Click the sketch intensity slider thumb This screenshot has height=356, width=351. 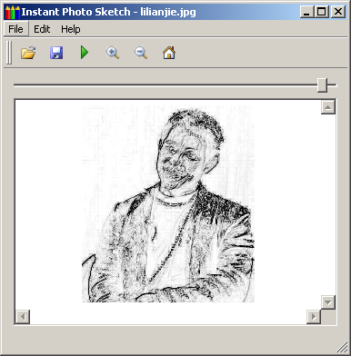coord(322,85)
